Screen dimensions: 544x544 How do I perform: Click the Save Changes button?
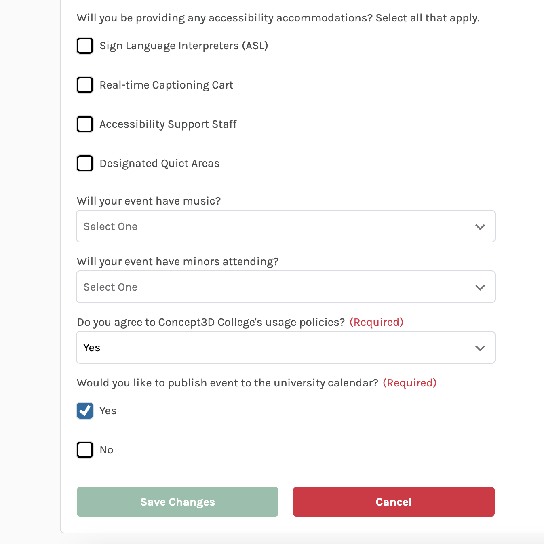point(177,502)
